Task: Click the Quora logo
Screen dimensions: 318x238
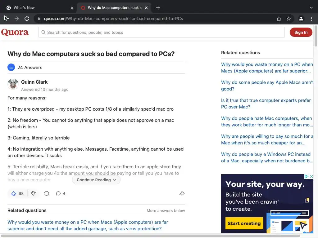Action: tap(15, 32)
